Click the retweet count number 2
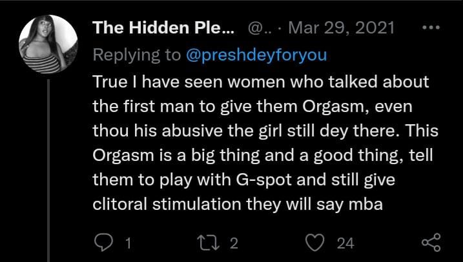This screenshot has width=463, height=262. [234, 243]
